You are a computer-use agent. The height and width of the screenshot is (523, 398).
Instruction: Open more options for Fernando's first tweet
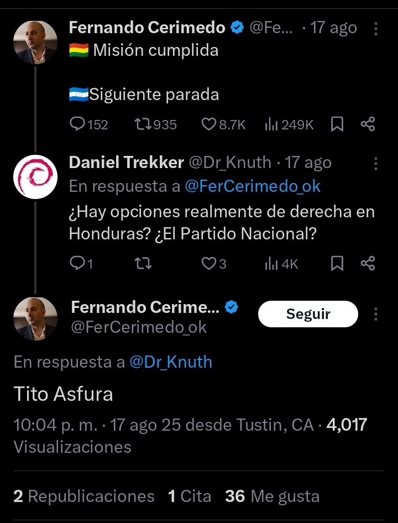[376, 28]
